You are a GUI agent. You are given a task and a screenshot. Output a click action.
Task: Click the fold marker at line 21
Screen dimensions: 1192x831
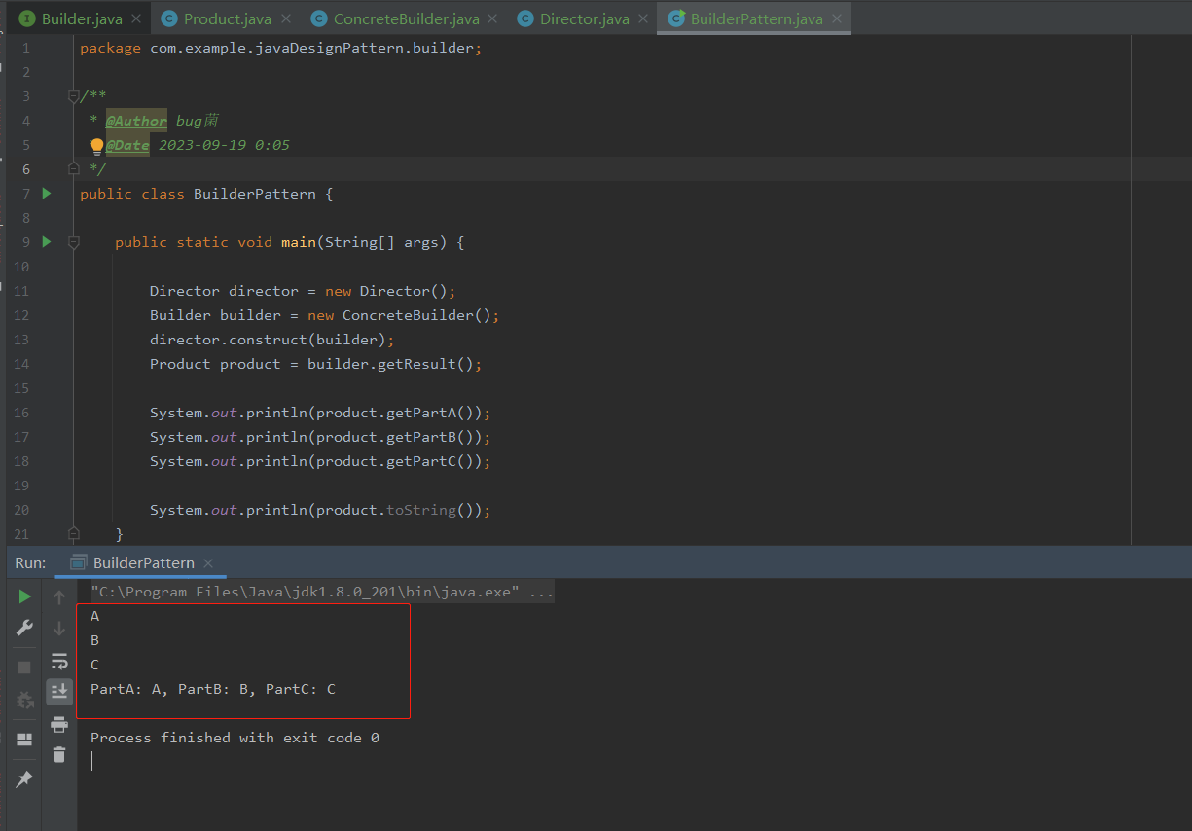pos(73,533)
